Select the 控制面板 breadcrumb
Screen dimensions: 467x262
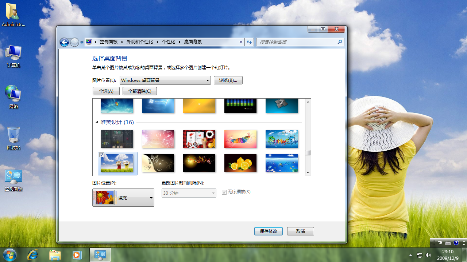point(109,42)
